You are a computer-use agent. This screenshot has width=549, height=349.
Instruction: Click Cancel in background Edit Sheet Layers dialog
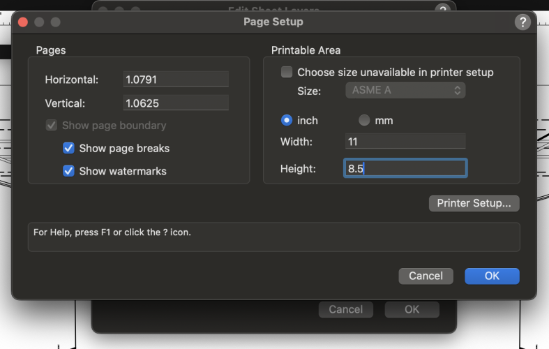[345, 309]
